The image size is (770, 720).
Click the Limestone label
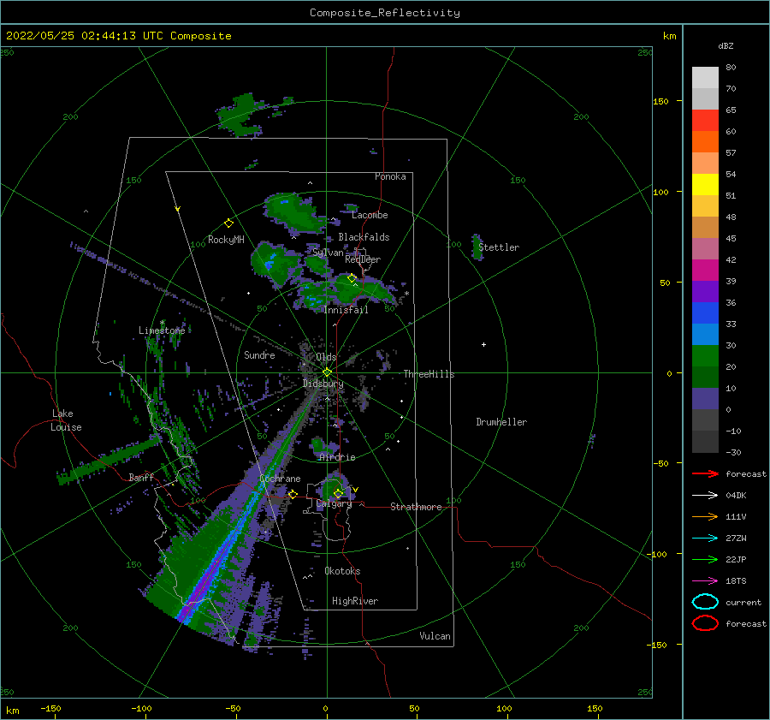[x=162, y=330]
